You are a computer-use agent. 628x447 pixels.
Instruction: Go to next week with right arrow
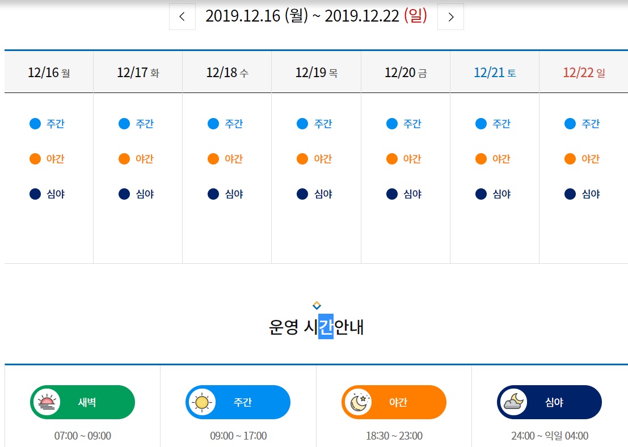pos(451,16)
